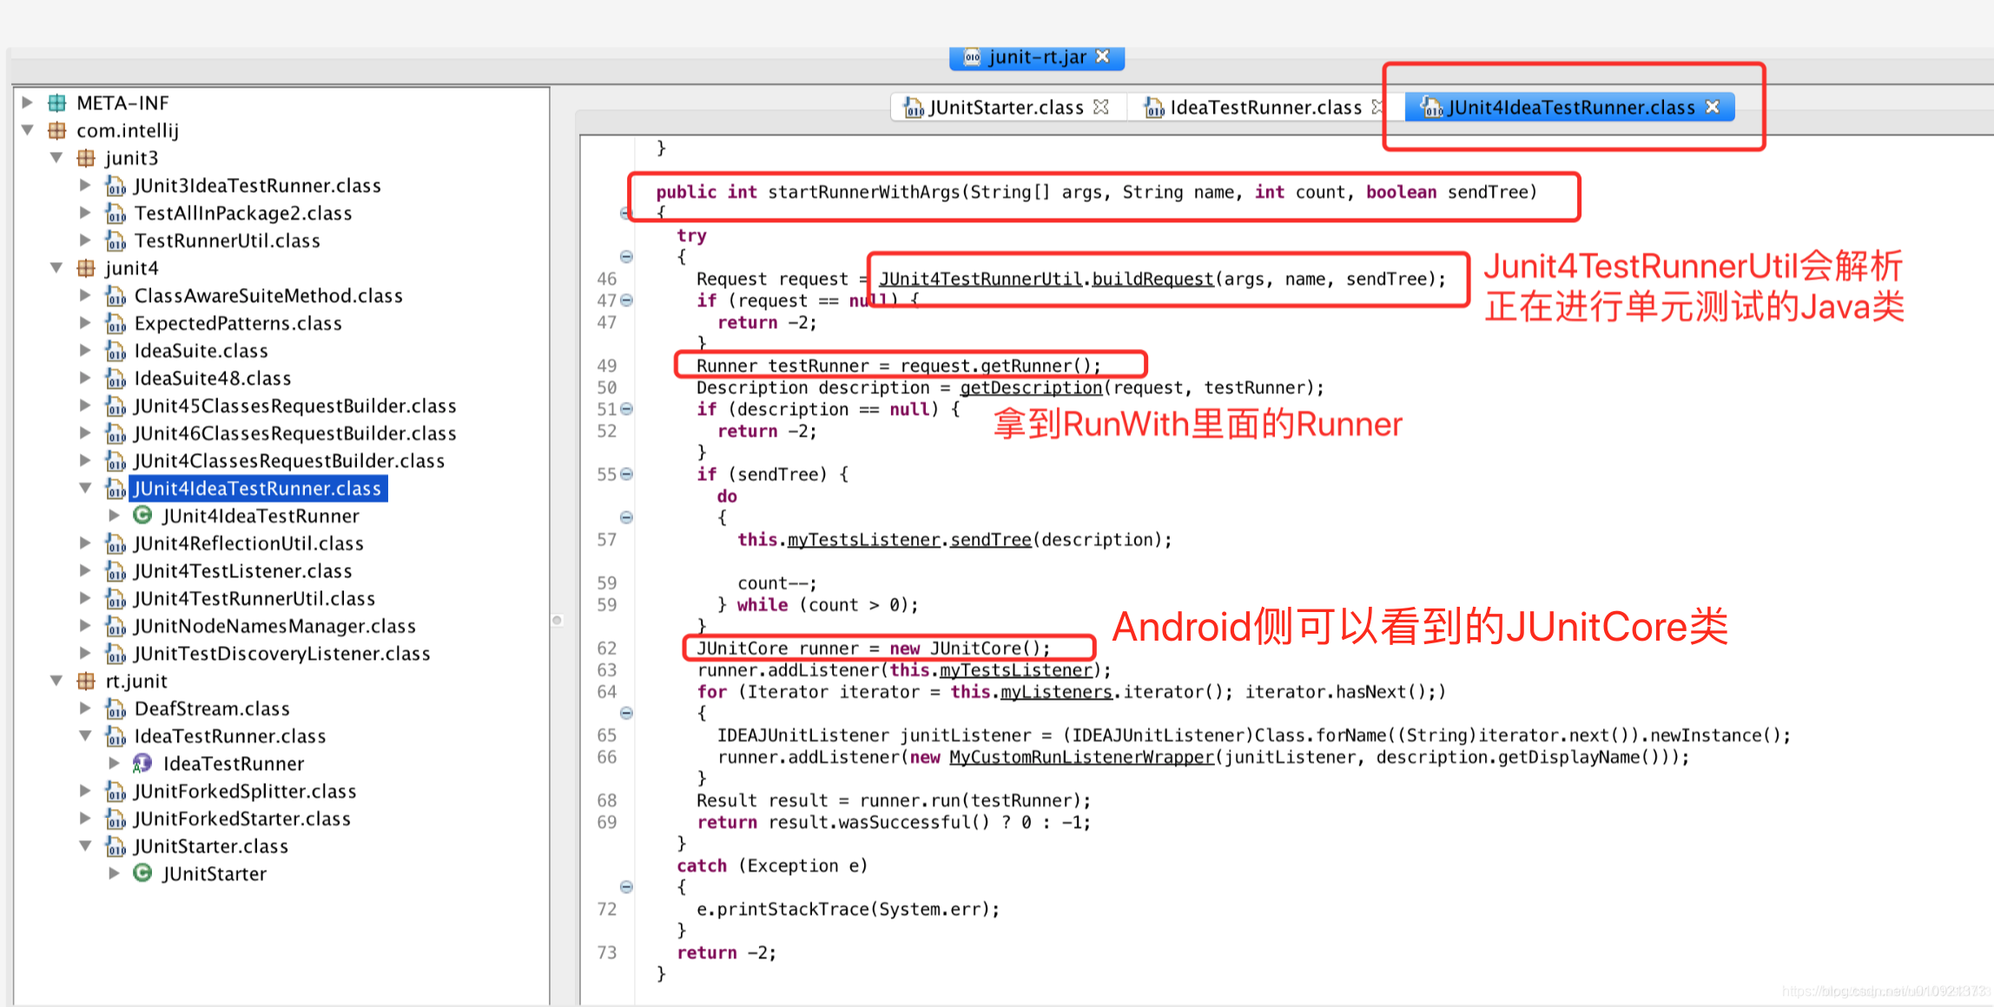Viewport: 1994px width, 1007px height.
Task: Click the IdeaSuite48.class file icon
Action: click(115, 378)
